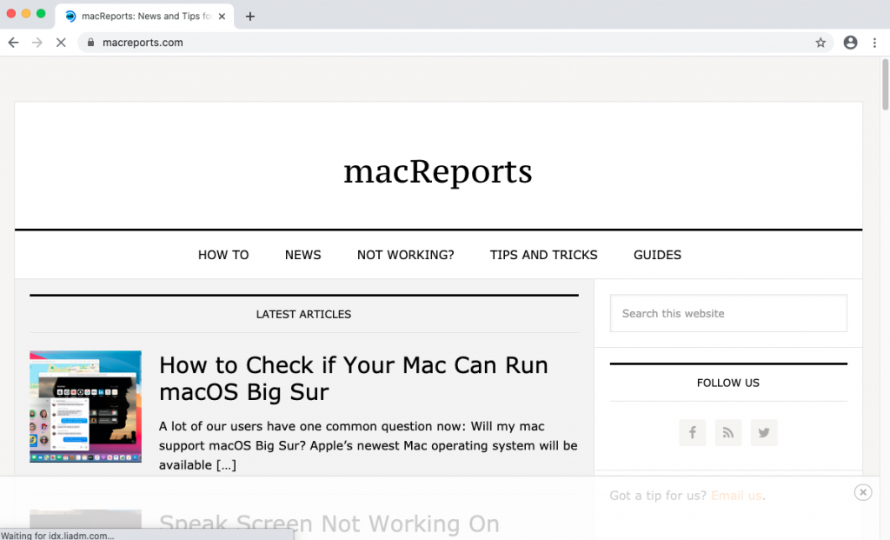Dismiss the bottom banner with the X
Image resolution: width=890 pixels, height=540 pixels.
(x=863, y=492)
